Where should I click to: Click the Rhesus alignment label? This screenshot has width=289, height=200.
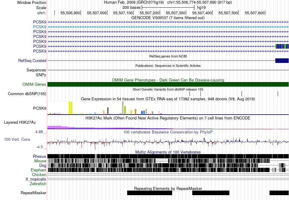point(40,156)
